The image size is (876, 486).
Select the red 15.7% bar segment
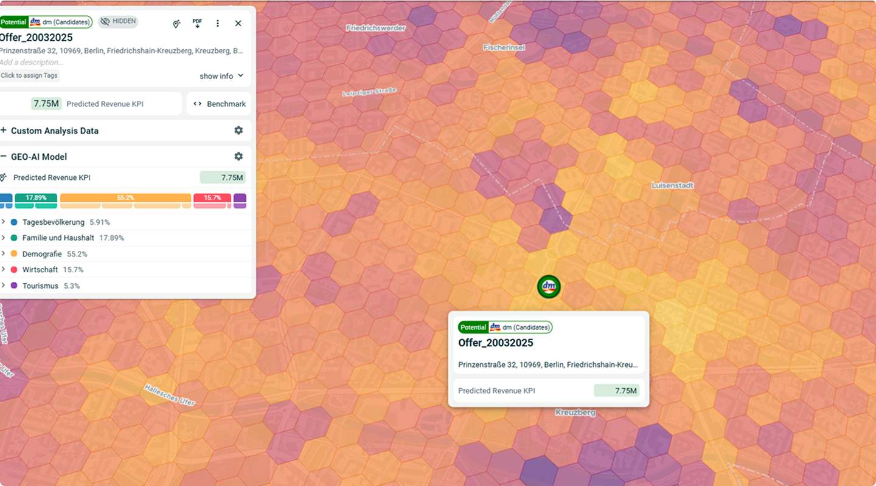(x=212, y=198)
